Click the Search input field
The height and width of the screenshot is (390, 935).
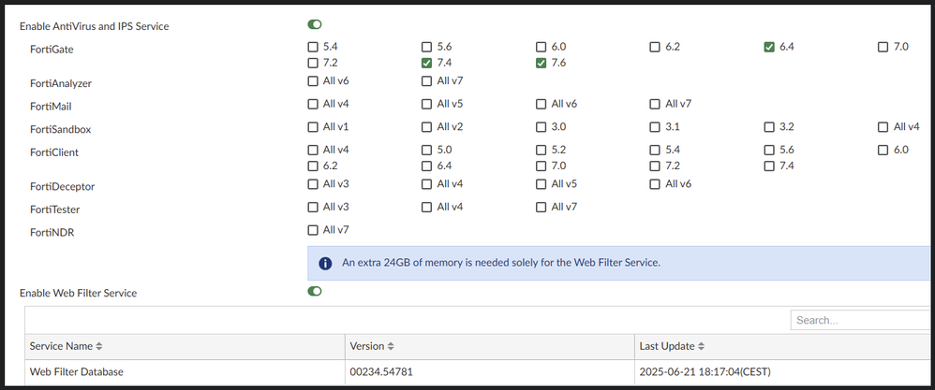coord(860,320)
